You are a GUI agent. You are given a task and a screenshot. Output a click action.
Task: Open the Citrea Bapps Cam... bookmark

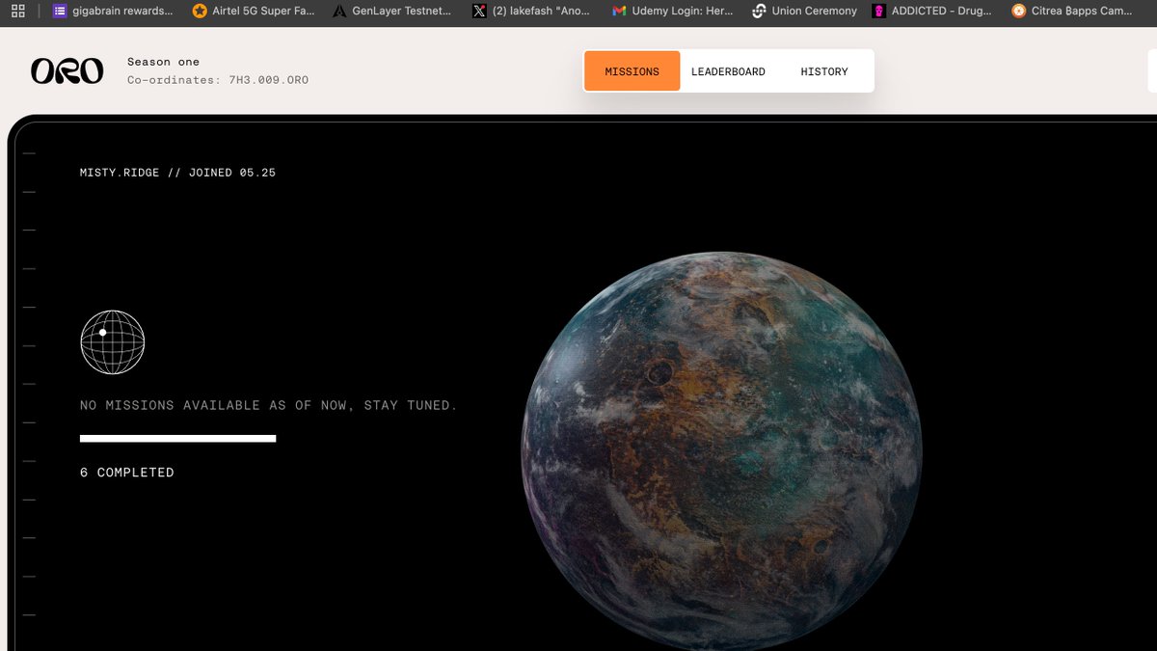(x=1072, y=11)
